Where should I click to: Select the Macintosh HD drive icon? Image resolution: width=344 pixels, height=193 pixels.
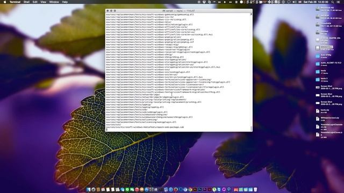(318, 9)
